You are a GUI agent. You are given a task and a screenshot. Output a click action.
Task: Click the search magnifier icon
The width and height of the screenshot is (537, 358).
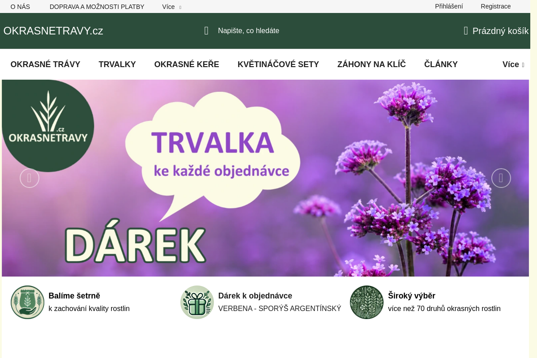pos(206,31)
